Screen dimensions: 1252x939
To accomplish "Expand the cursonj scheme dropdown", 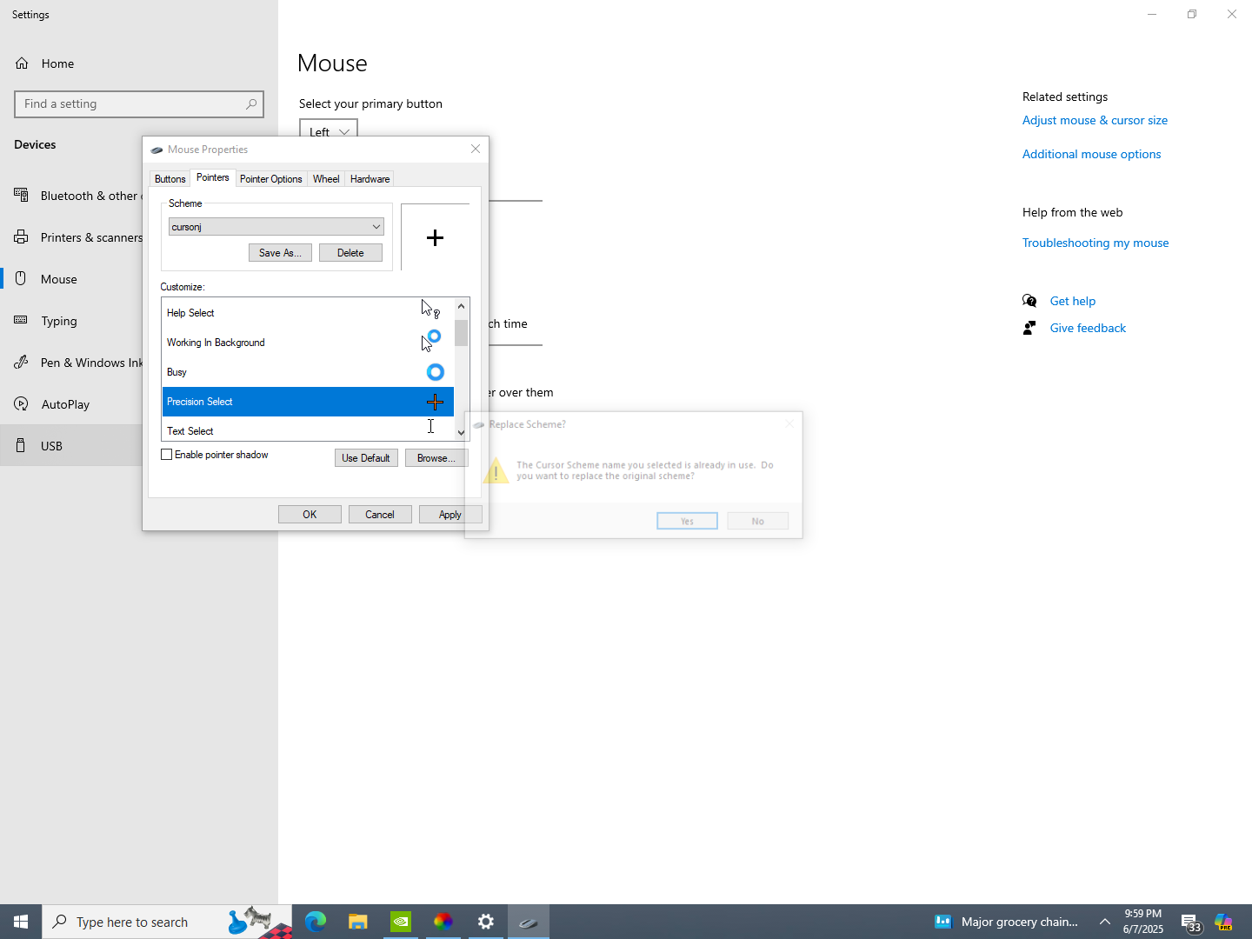I will 276,227.
